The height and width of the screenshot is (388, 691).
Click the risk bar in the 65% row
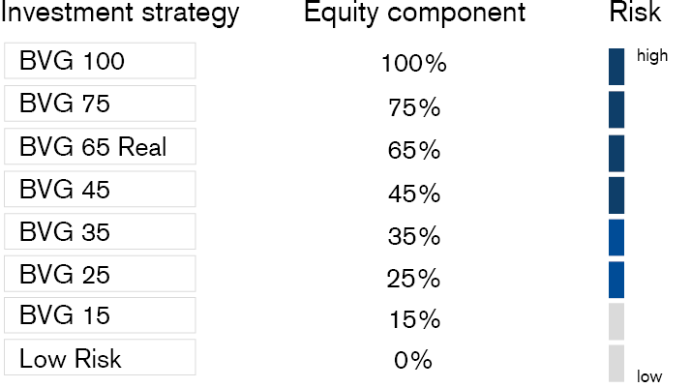pyautogui.click(x=616, y=153)
